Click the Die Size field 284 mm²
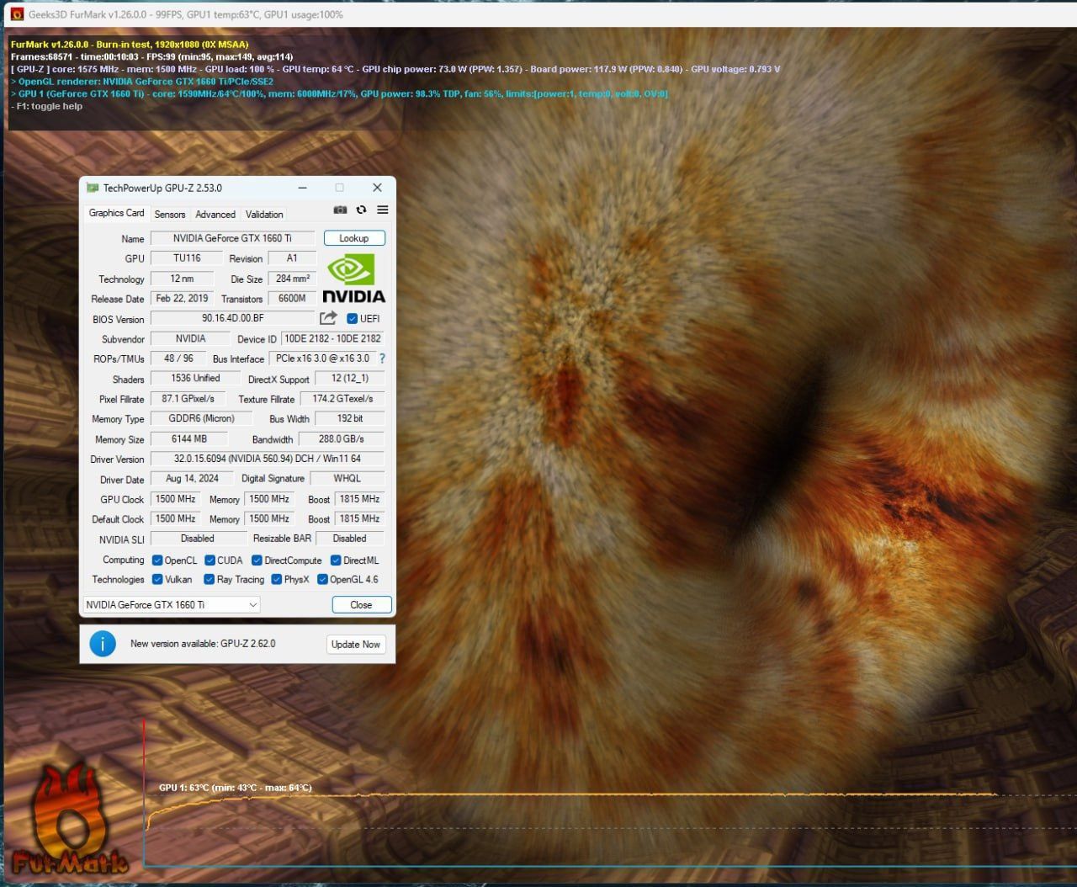The height and width of the screenshot is (887, 1077). tap(293, 279)
